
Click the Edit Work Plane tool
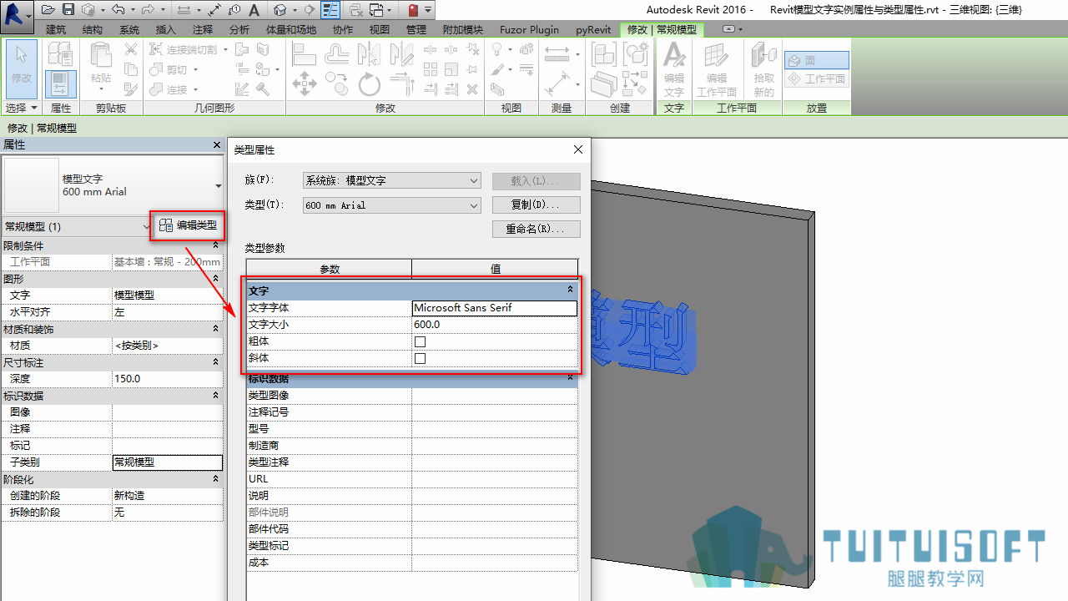tap(717, 70)
